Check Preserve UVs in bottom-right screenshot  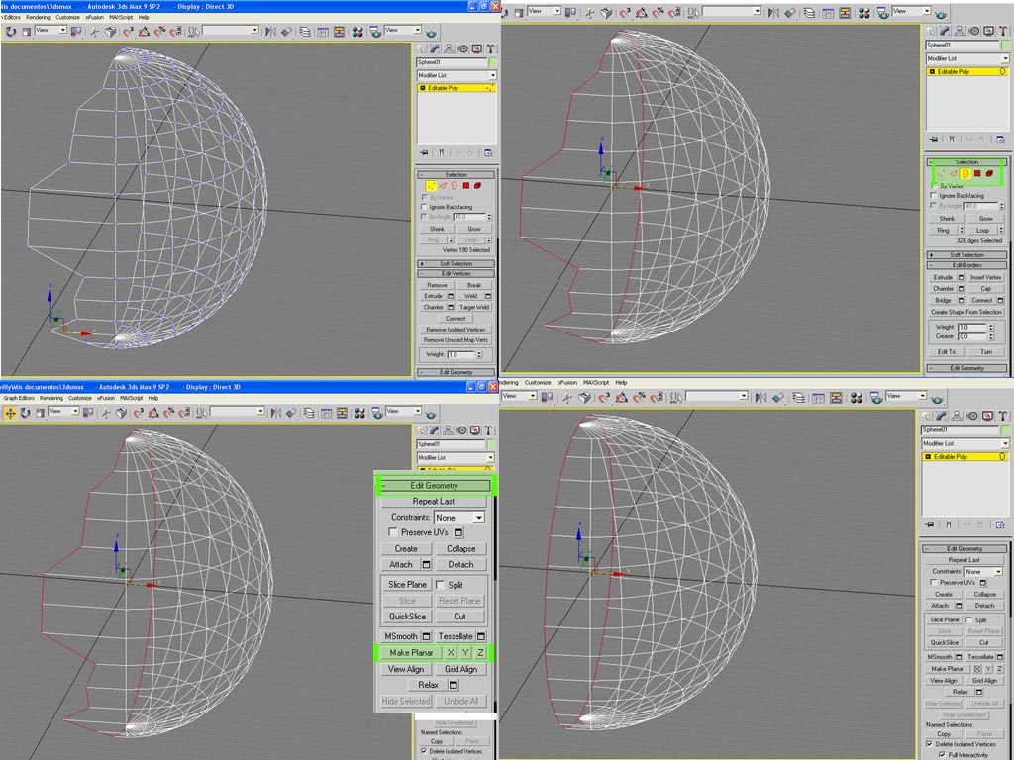[x=933, y=582]
